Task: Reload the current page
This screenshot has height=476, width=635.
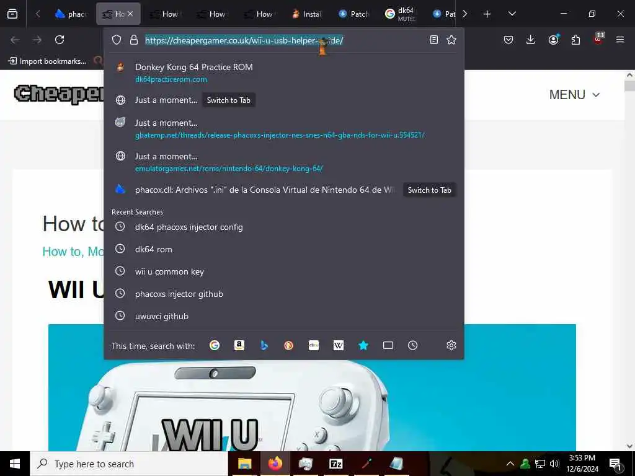Action: 60,40
